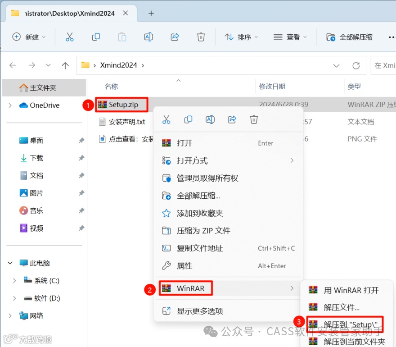Expand the OneDrive tree node

10,105
